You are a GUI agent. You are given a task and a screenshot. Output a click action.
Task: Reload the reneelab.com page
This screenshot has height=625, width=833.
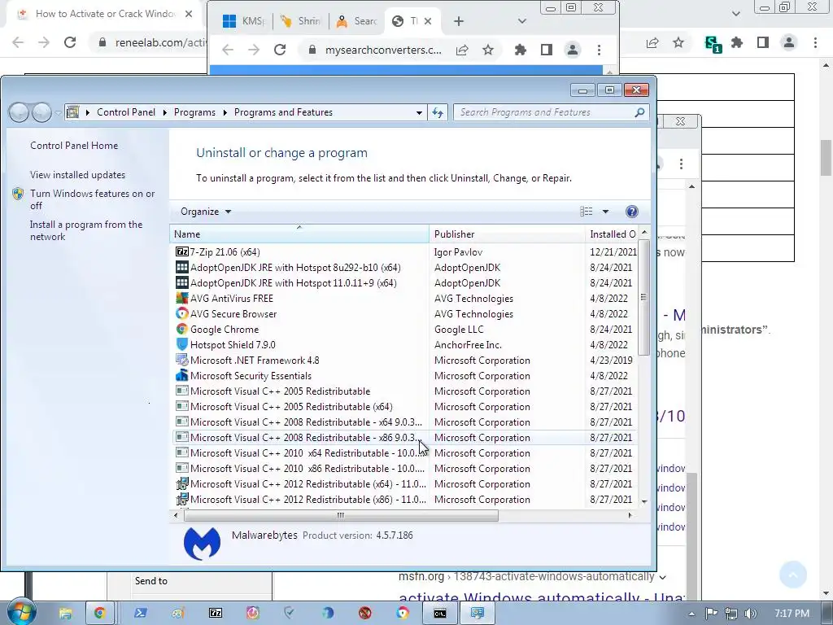[x=70, y=42]
